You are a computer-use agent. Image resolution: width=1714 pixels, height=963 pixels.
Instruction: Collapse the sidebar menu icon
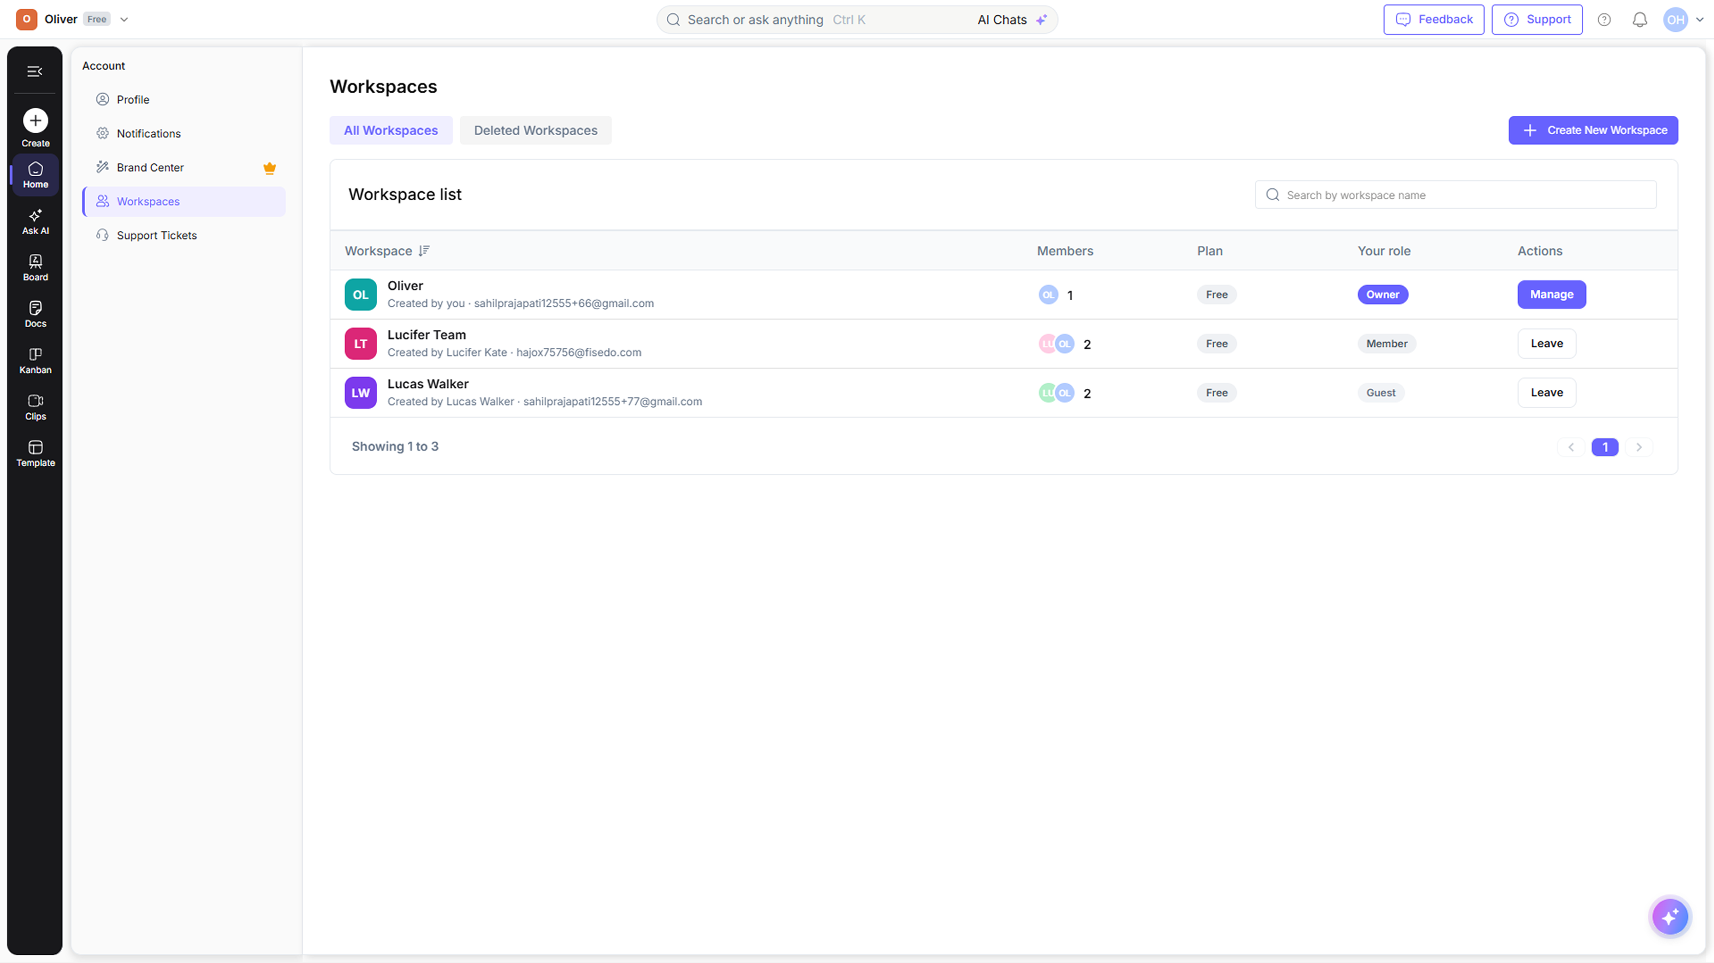click(35, 71)
